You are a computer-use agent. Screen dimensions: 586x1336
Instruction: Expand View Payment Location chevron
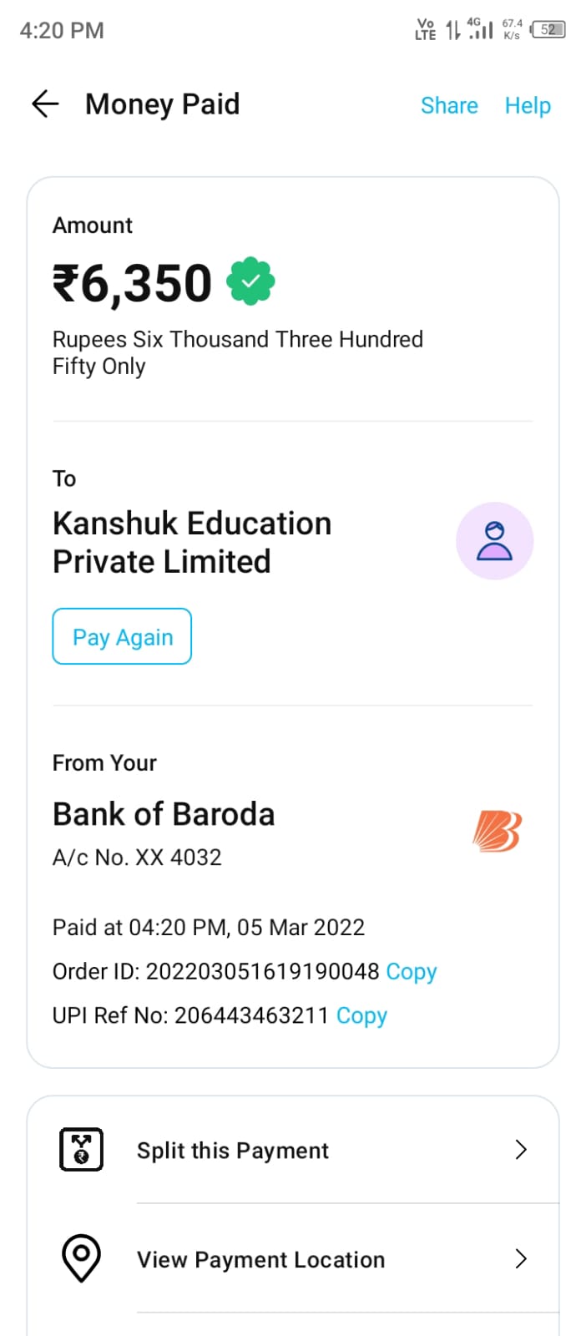coord(521,1258)
